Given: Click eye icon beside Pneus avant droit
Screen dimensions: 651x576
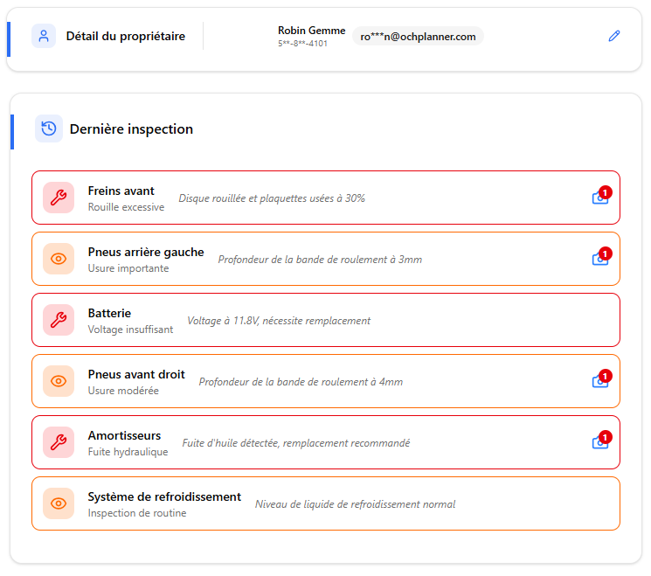Looking at the screenshot, I should click(x=59, y=381).
